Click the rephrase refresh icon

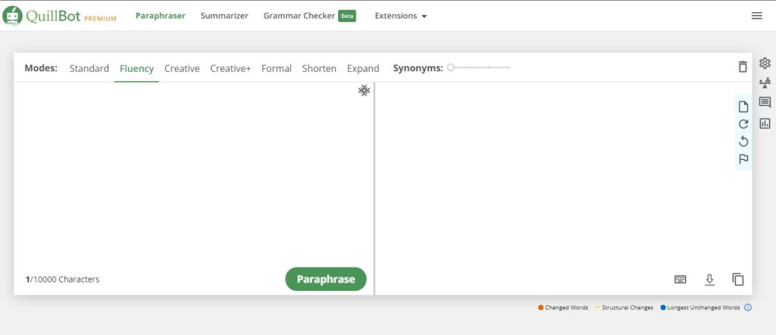tap(743, 124)
